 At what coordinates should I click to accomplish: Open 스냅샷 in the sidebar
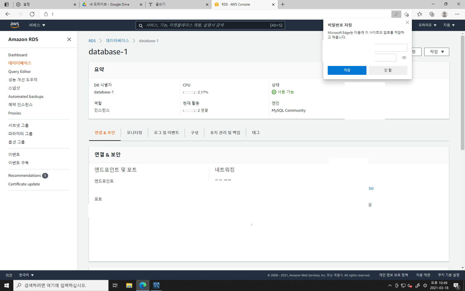(x=14, y=88)
